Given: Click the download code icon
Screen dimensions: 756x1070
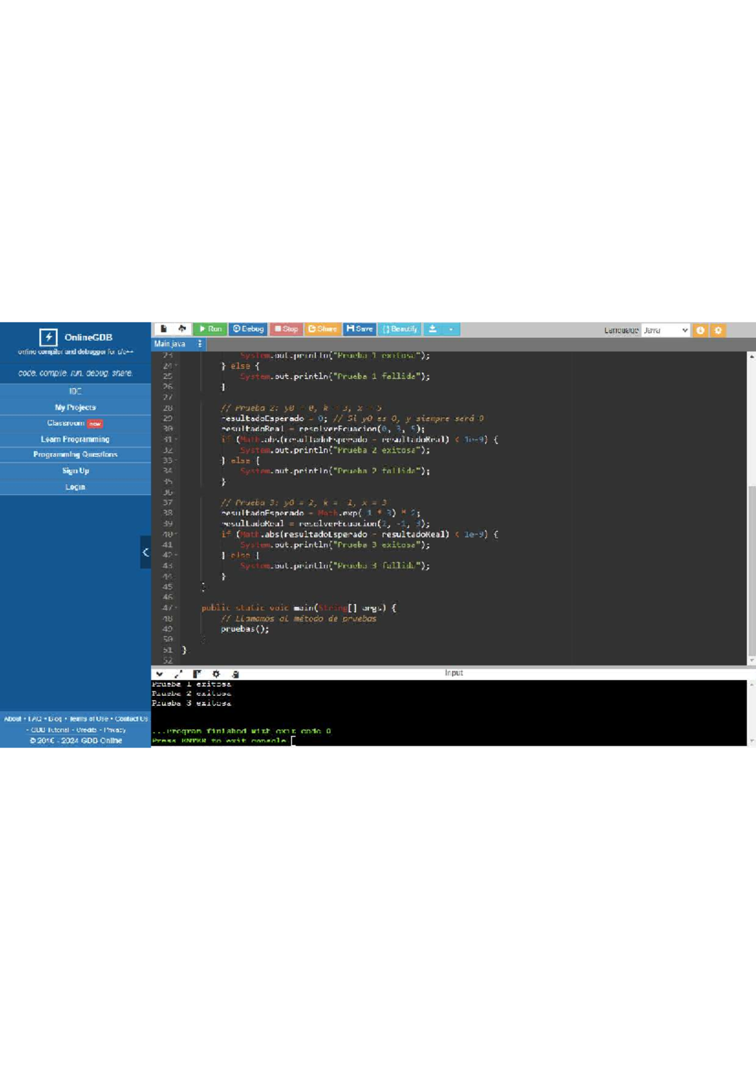Looking at the screenshot, I should pyautogui.click(x=433, y=329).
